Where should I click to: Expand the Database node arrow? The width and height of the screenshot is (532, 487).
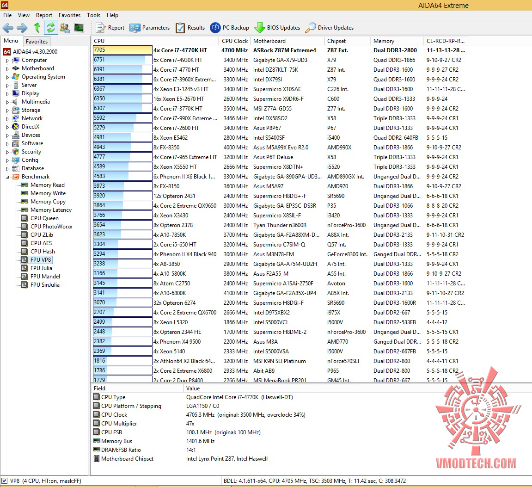pos(7,168)
